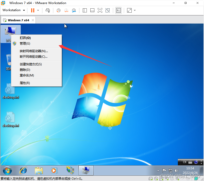This screenshot has width=204, height=181.
Task: Click the VMware Workstation title bar icon
Action: [x=3, y=3]
